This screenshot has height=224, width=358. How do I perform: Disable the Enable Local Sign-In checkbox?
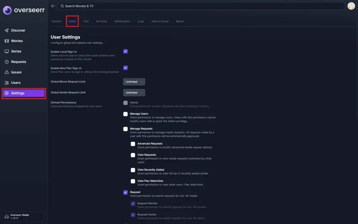tap(126, 51)
